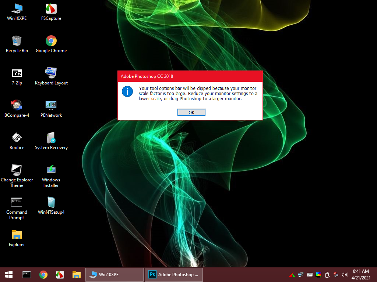Click the keyboard tray icon
This screenshot has width=377, height=282.
309,275
